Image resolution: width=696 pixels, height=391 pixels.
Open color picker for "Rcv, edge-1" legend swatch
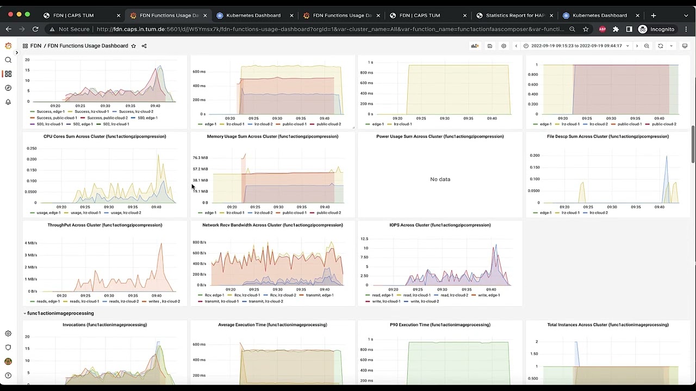pyautogui.click(x=201, y=295)
